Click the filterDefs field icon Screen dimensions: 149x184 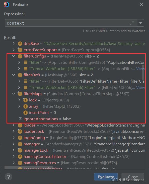(x=20, y=75)
